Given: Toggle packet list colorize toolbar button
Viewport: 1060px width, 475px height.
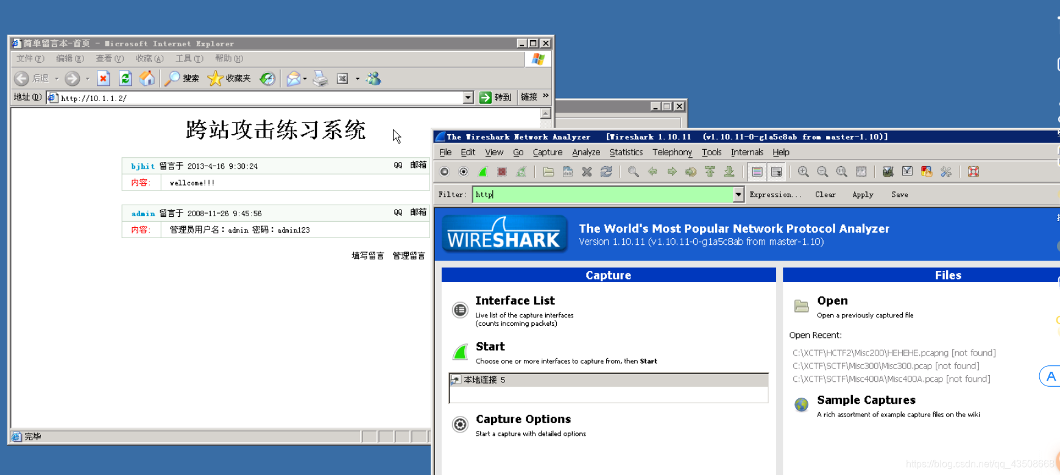Looking at the screenshot, I should point(757,172).
